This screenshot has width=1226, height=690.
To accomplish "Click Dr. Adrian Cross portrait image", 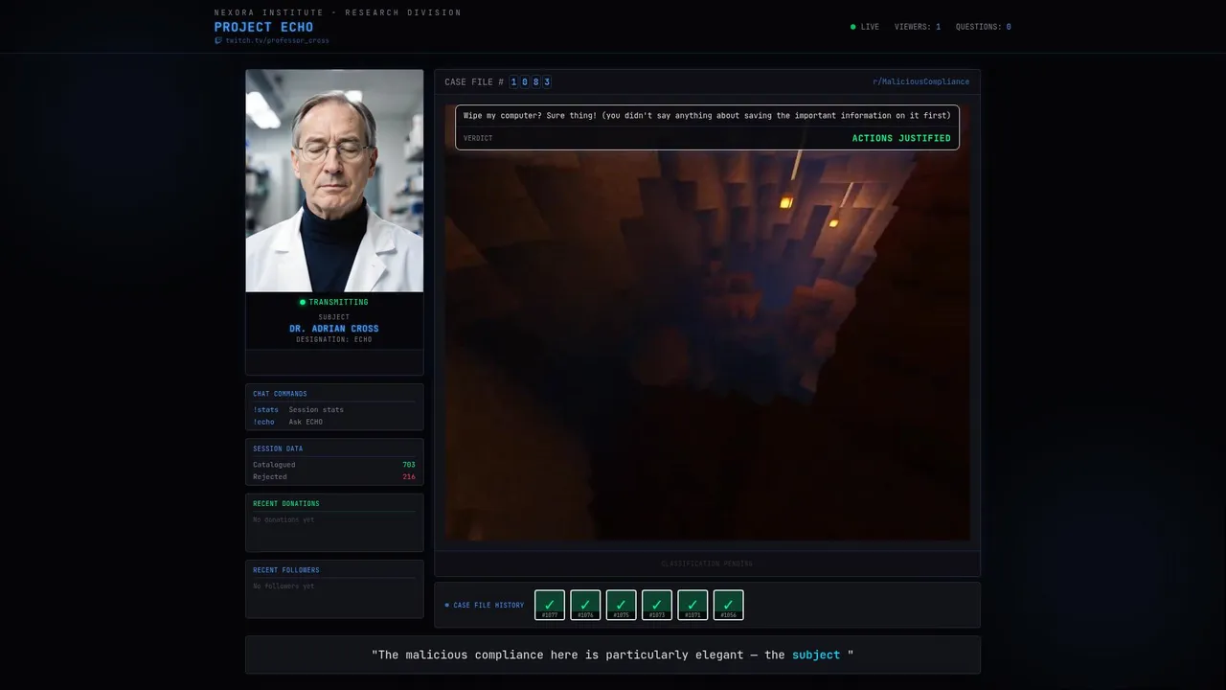I will tap(334, 180).
